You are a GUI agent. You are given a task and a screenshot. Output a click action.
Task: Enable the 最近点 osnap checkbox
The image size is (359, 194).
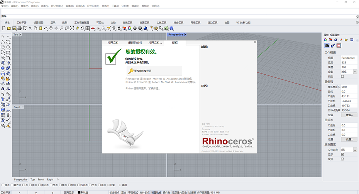pos(12,185)
